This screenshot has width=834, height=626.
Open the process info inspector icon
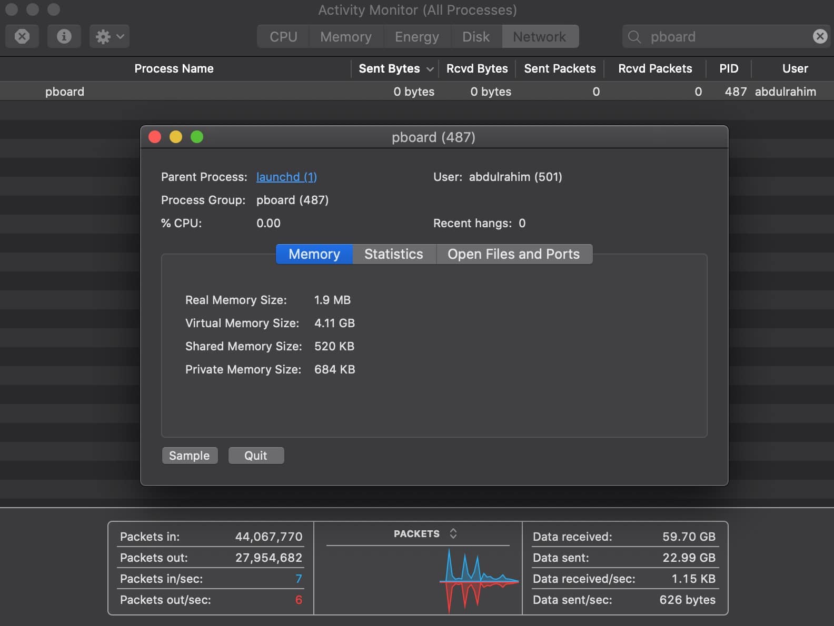click(x=64, y=36)
